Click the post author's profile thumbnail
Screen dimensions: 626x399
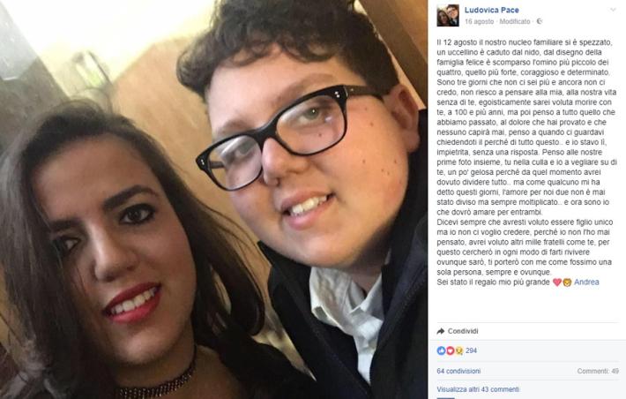pos(448,15)
